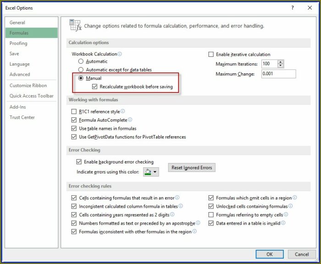Click info icon next to R1C1 reference style

tap(122, 111)
